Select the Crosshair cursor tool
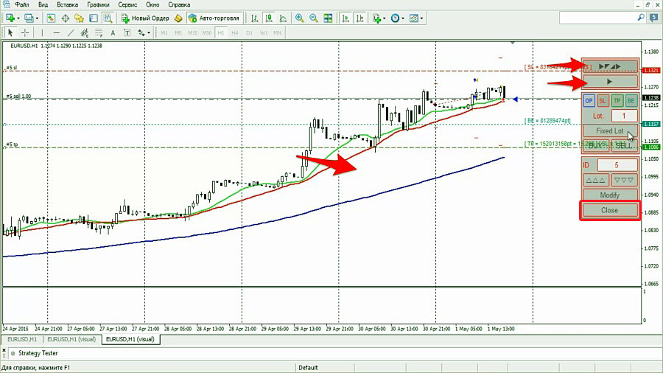Image resolution: width=663 pixels, height=373 pixels. 25,32
